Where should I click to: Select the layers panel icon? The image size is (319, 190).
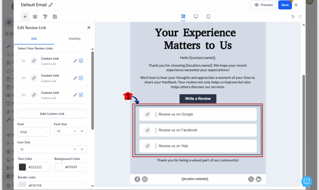[x=35, y=17]
